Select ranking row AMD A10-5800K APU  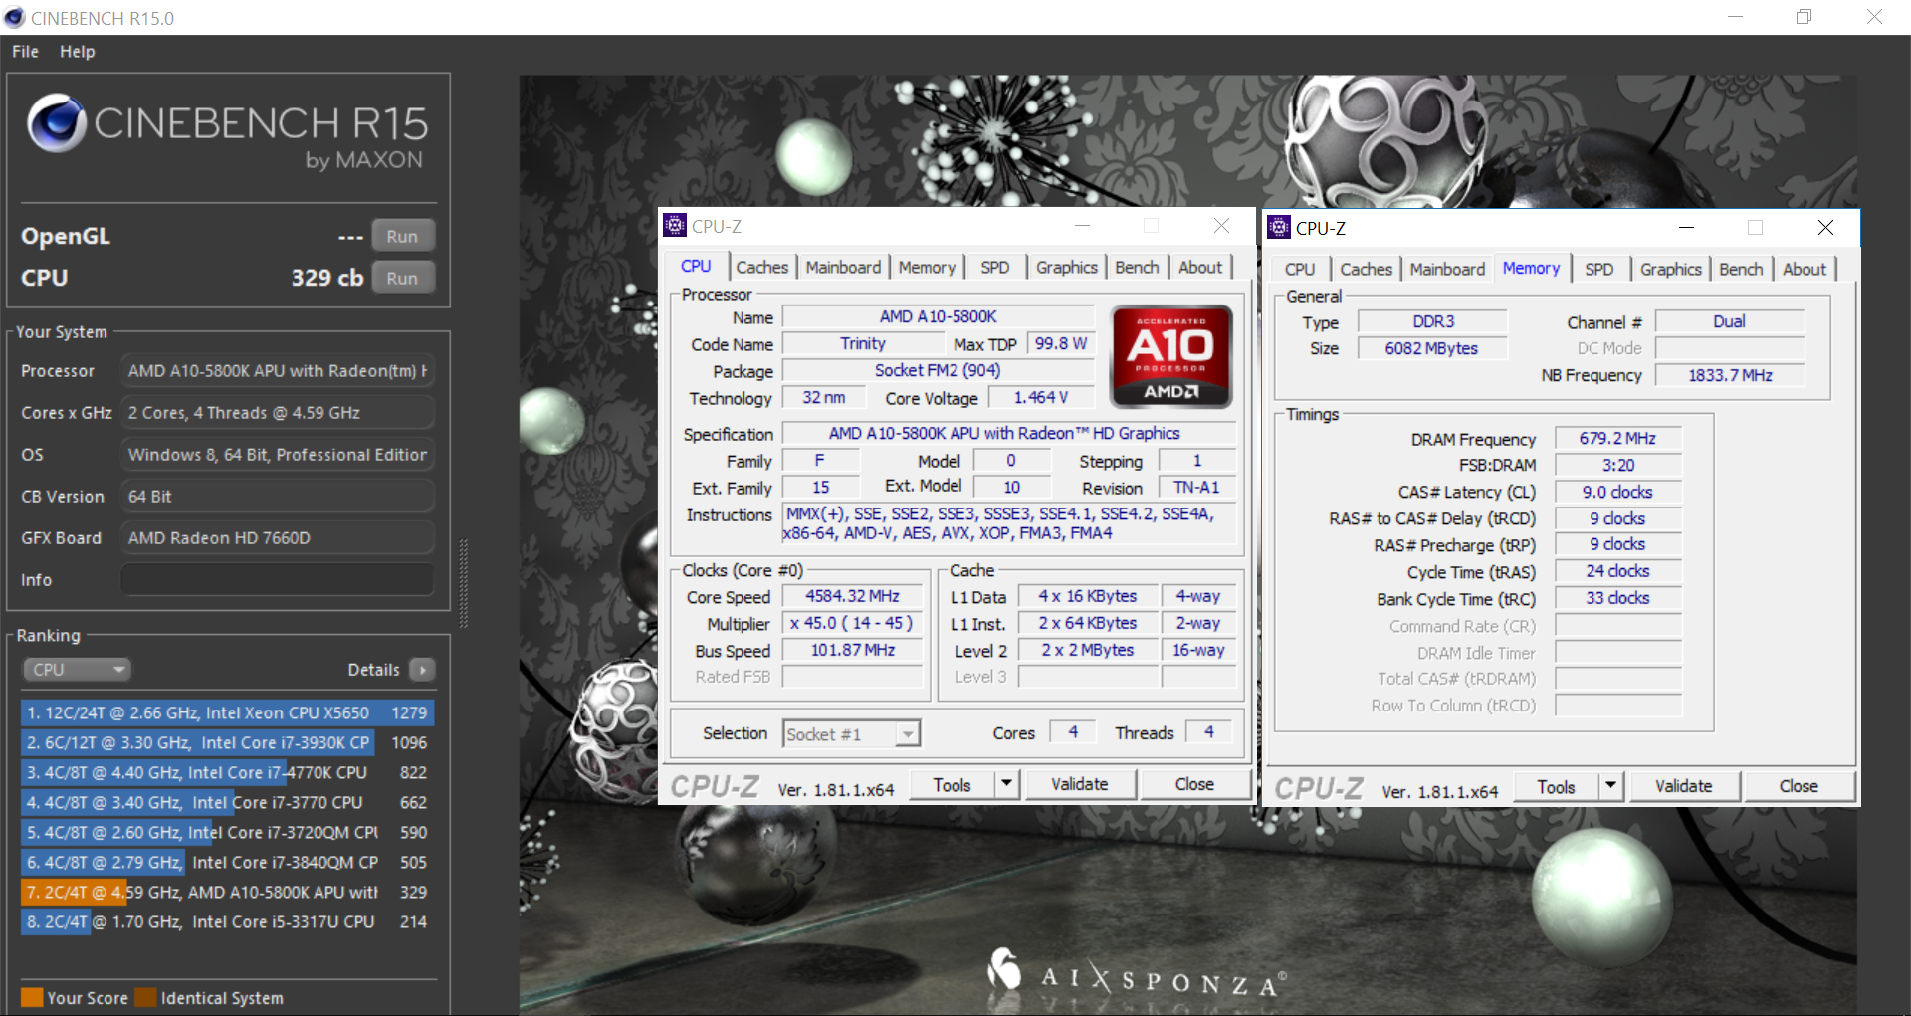point(227,892)
